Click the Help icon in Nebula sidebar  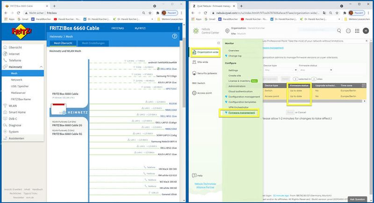194,175
